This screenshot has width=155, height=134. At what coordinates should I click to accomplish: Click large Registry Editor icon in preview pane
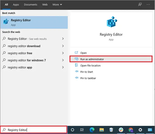coord(112,22)
